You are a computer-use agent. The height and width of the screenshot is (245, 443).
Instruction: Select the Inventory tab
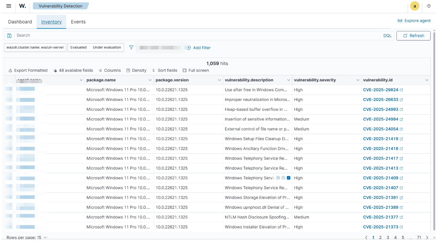pyautogui.click(x=51, y=22)
